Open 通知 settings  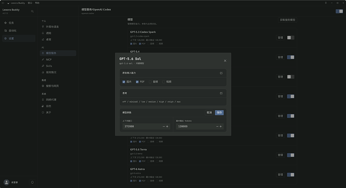58,33
